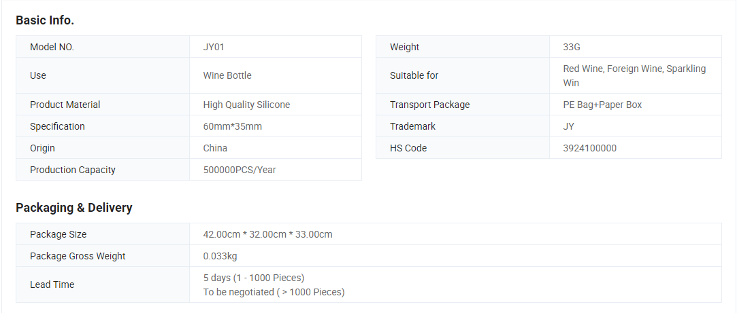The height and width of the screenshot is (313, 737).
Task: Click the Package Gross Weight label
Action: coord(78,256)
